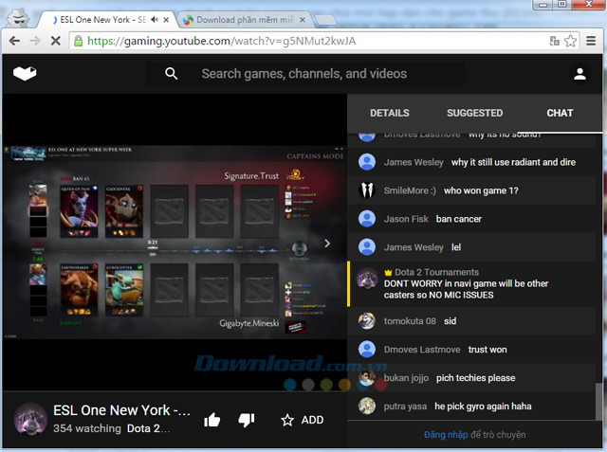607x452 pixels.
Task: Click SmileMore :) suit avatar
Action: (367, 190)
